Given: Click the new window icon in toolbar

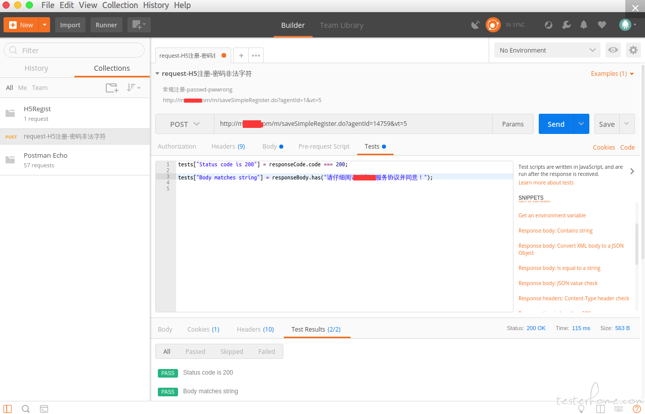Looking at the screenshot, I should point(139,25).
